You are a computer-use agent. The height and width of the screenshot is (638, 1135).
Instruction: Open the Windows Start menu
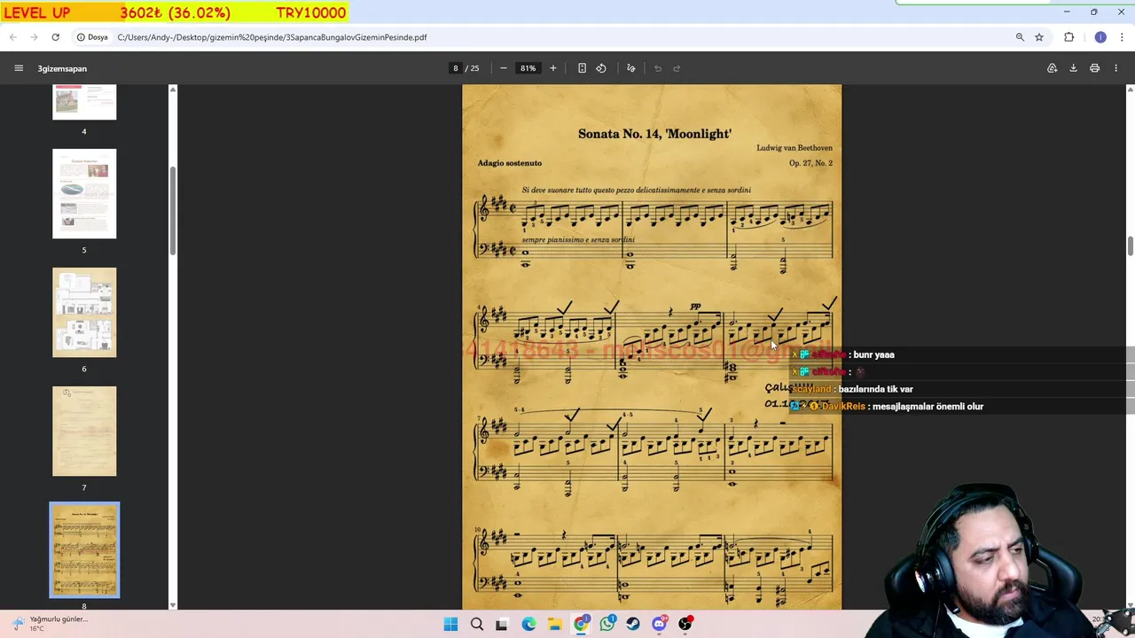coord(450,624)
